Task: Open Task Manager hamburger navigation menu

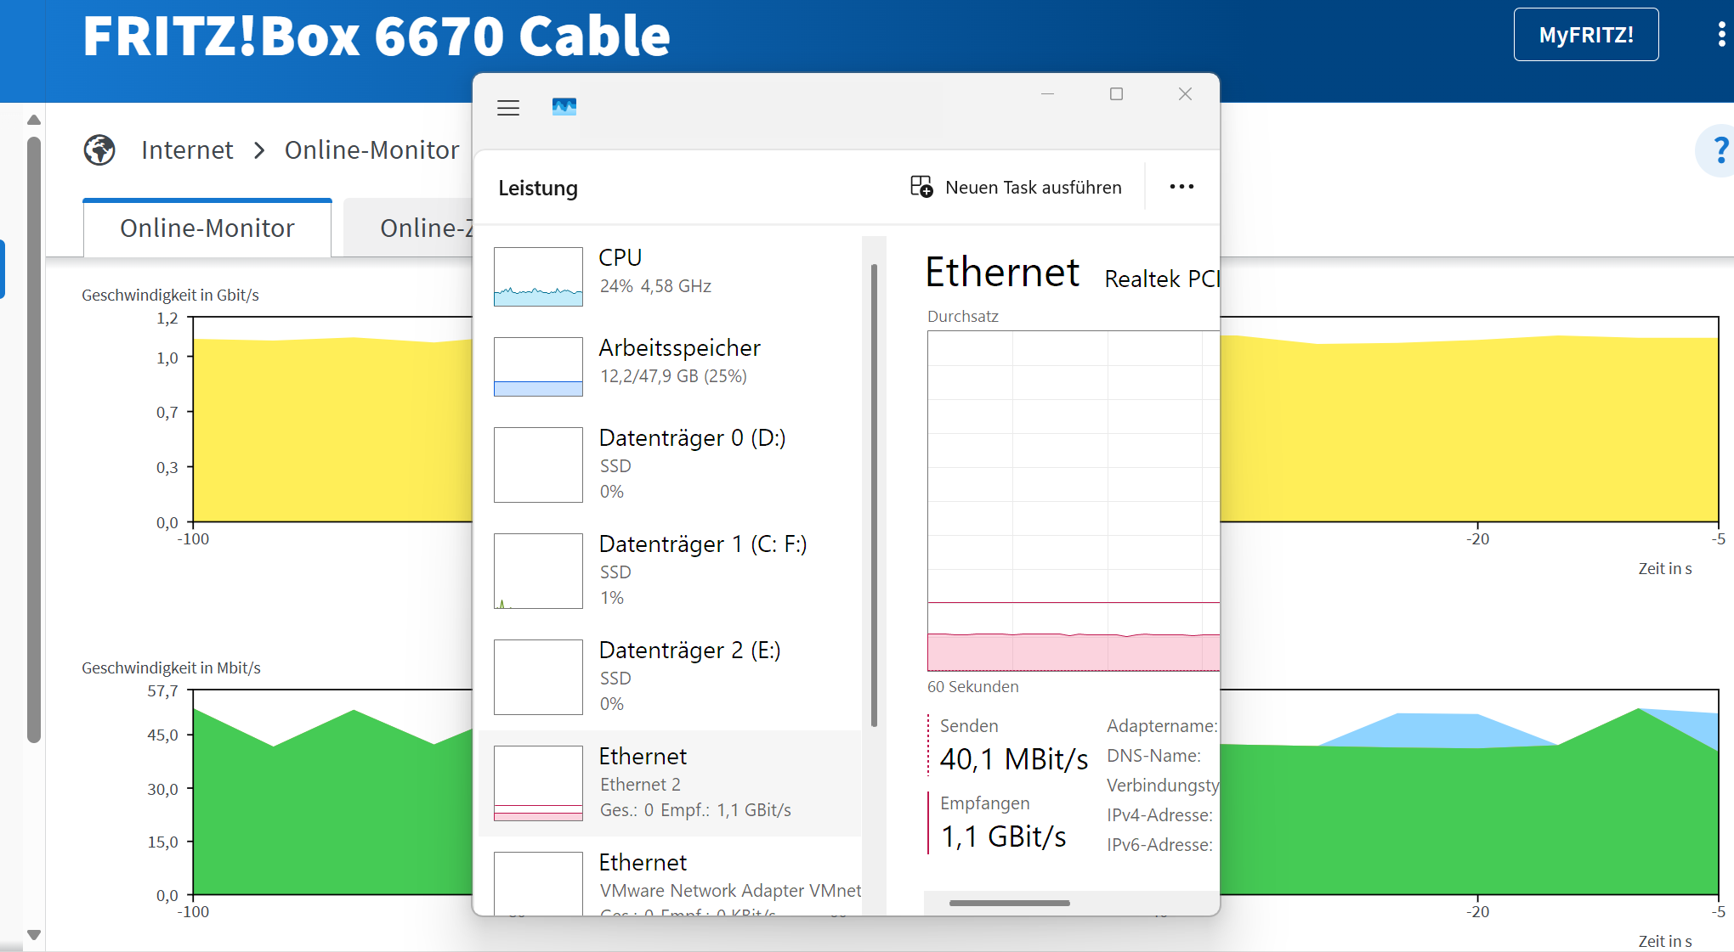Action: [x=508, y=108]
